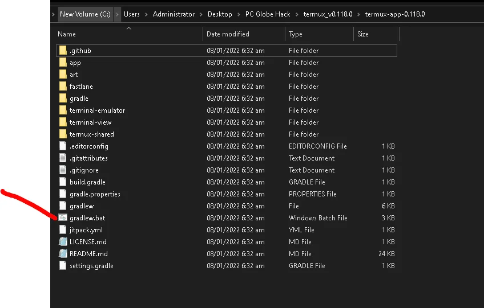484x308 pixels.
Task: Click the .github folder icon
Action: [63, 50]
